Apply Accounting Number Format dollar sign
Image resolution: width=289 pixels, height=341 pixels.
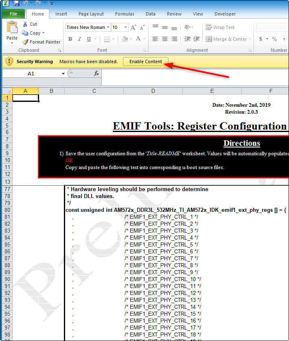(x=261, y=39)
